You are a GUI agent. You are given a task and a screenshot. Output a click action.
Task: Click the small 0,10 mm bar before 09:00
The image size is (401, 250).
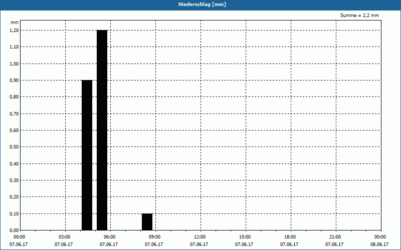point(147,222)
